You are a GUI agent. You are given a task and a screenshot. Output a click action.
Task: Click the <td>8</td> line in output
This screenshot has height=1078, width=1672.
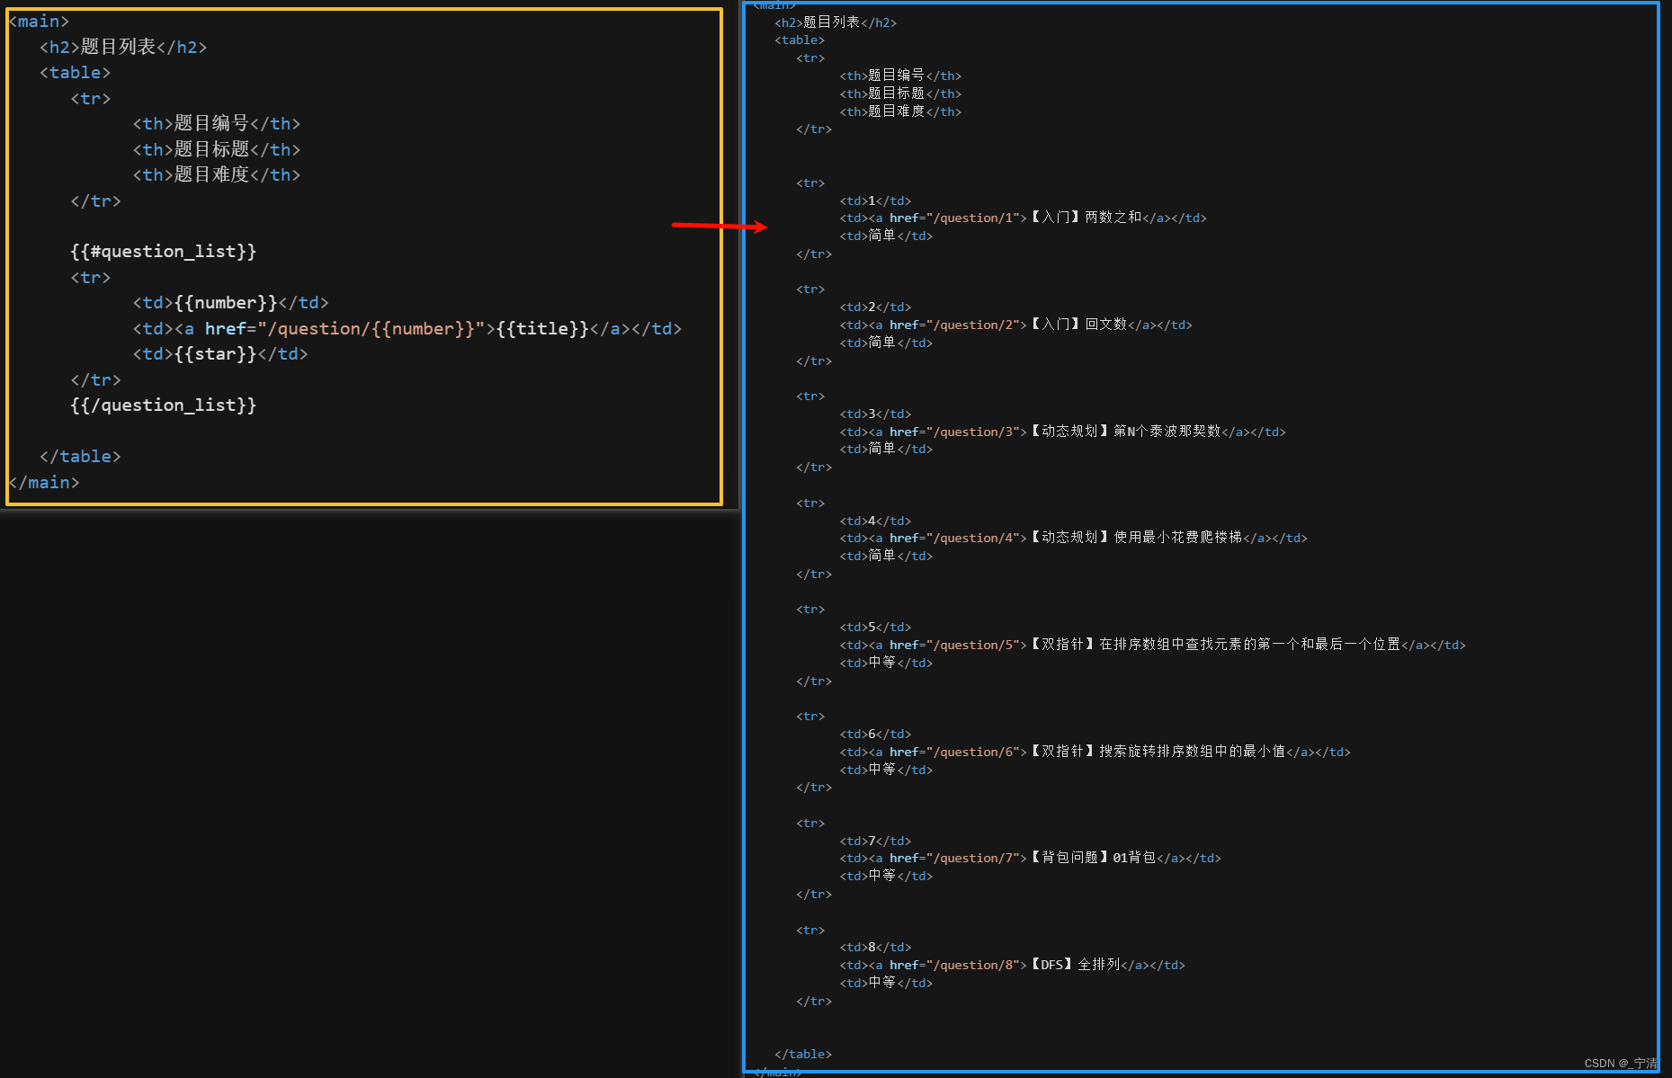click(875, 948)
